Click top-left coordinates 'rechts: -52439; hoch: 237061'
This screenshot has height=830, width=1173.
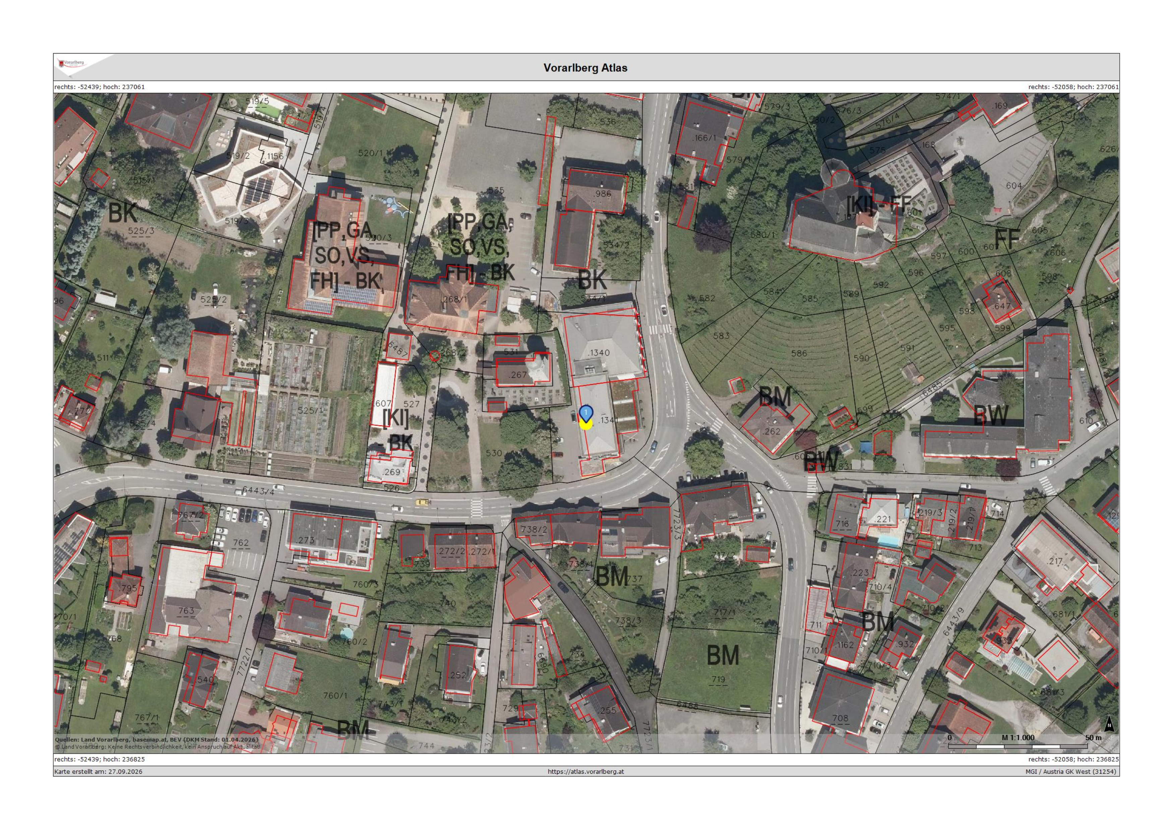point(100,87)
